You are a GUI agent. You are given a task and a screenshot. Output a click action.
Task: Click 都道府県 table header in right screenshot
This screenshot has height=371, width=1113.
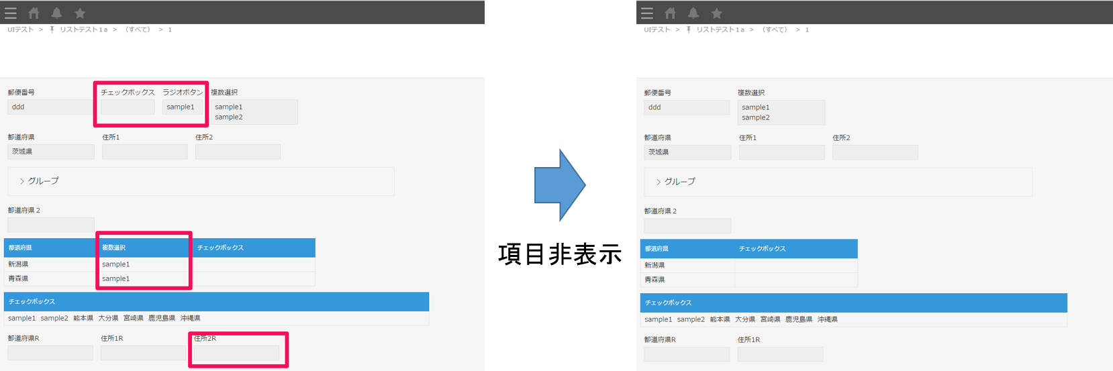point(687,248)
